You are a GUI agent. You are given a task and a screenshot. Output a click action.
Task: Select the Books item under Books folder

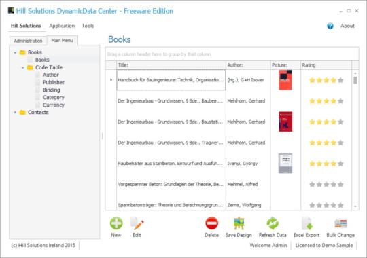[x=42, y=60]
